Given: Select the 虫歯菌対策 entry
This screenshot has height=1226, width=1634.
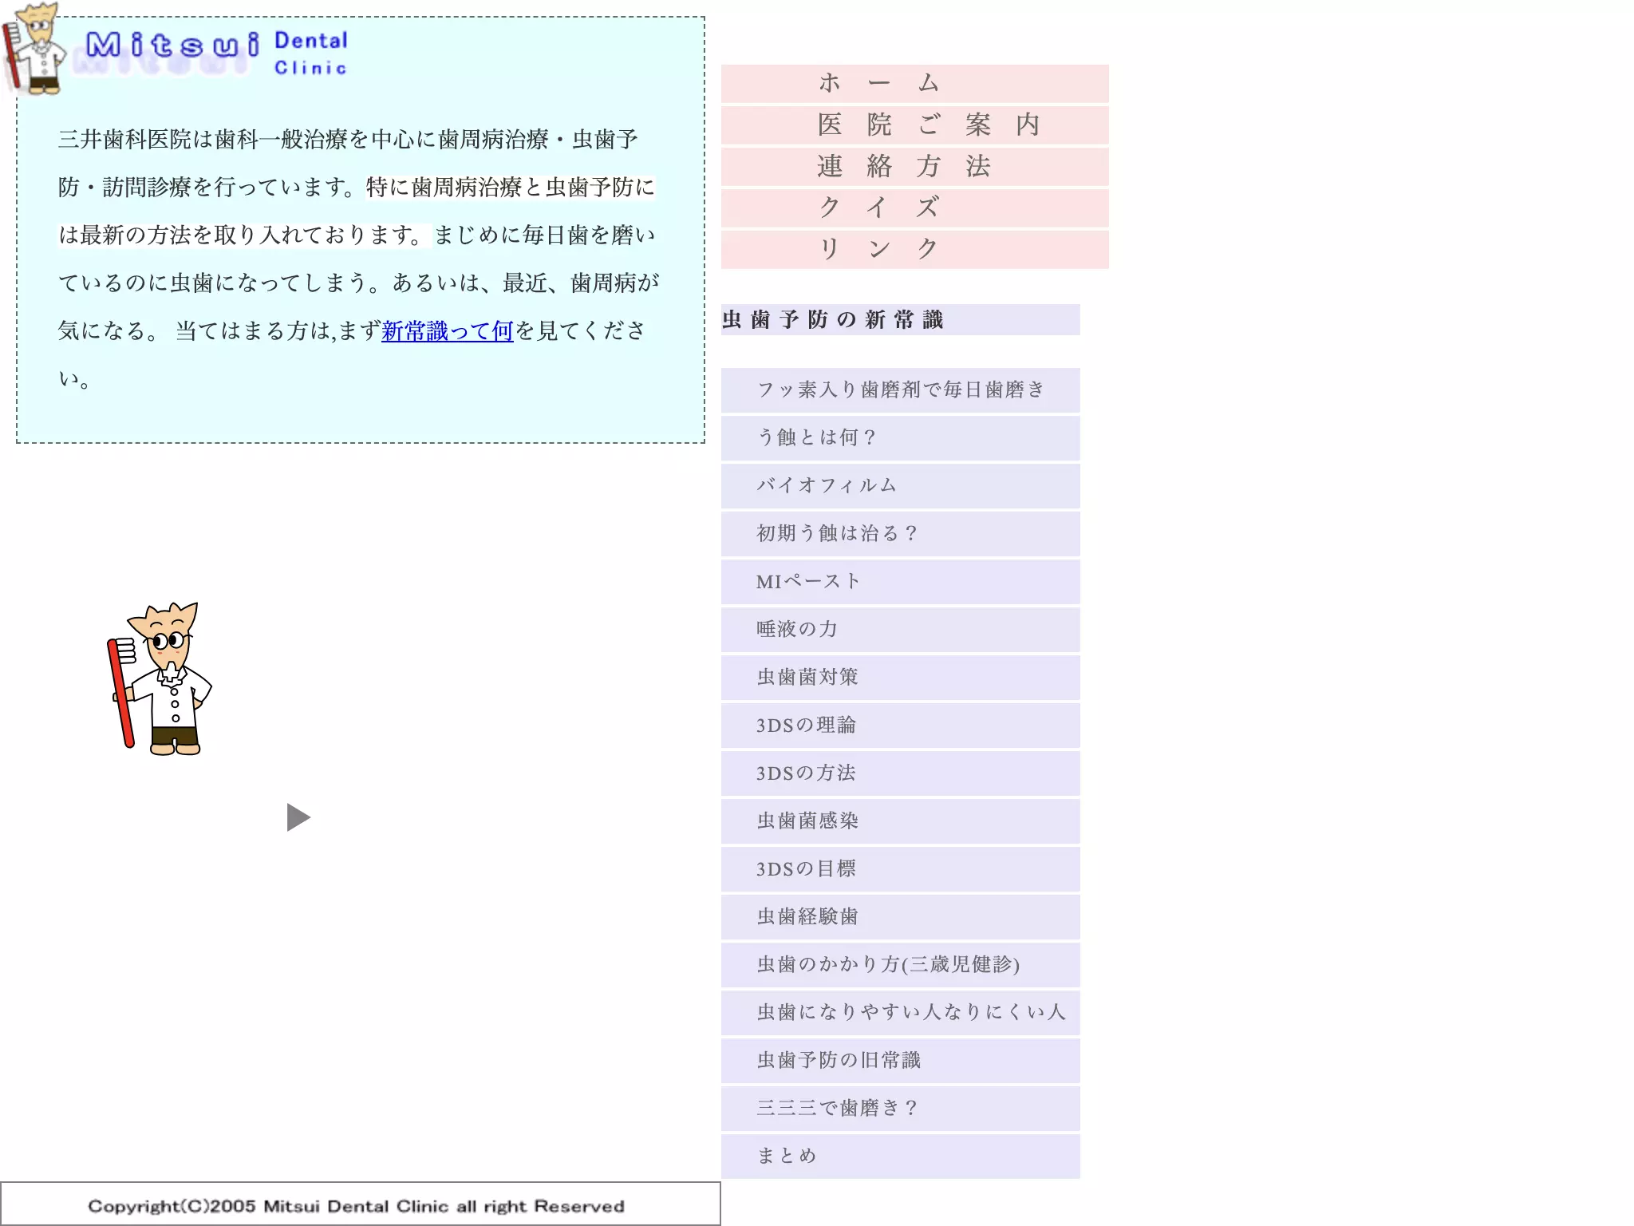Looking at the screenshot, I should pyautogui.click(x=900, y=677).
